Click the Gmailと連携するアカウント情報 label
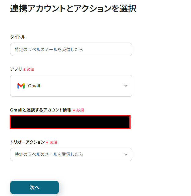Screen dimensions: 191x196 click(x=41, y=110)
